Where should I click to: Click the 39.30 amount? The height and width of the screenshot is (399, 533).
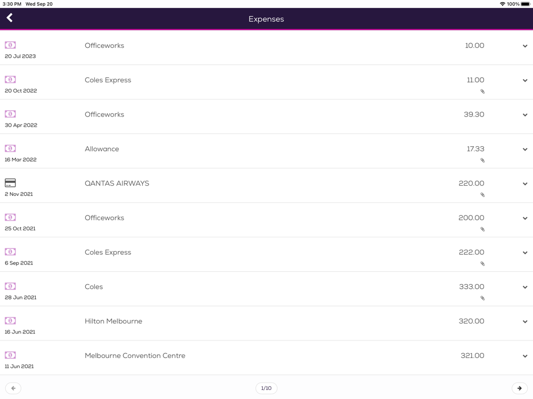click(x=474, y=114)
